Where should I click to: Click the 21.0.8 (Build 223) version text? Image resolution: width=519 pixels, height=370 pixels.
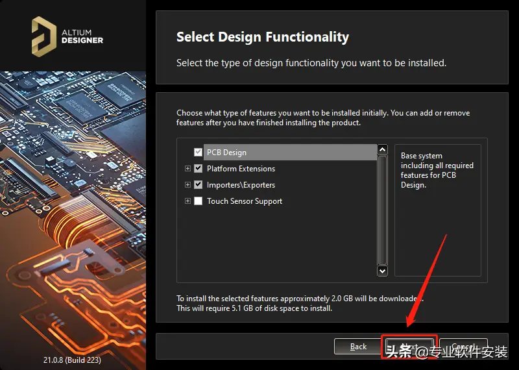[x=72, y=360]
